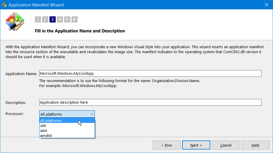
Task: Close the Application Manifest Wizard window
Action: coord(266,5)
